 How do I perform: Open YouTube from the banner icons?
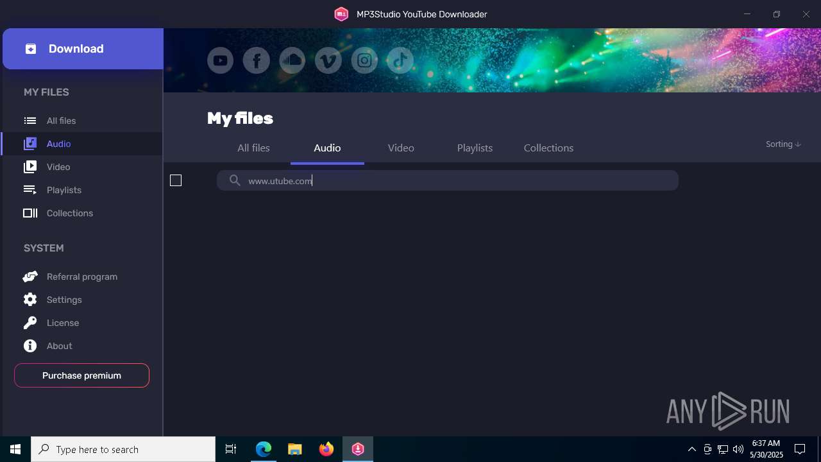pyautogui.click(x=220, y=61)
